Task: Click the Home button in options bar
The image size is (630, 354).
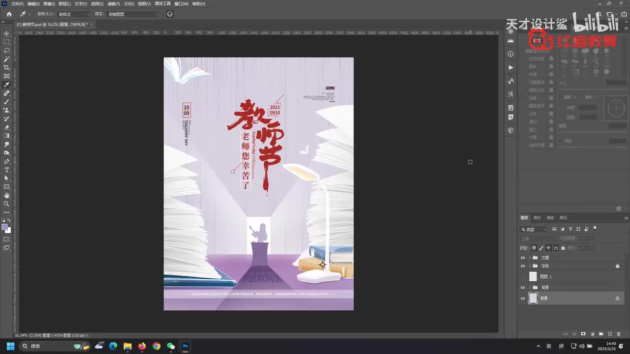Action: (9, 14)
